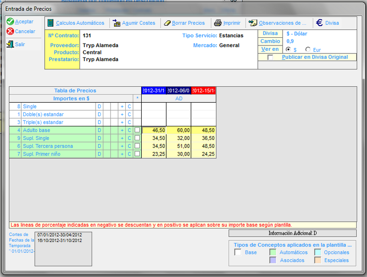Click the Información Adicional: D bar
The width and height of the screenshot is (367, 277).
(x=293, y=233)
